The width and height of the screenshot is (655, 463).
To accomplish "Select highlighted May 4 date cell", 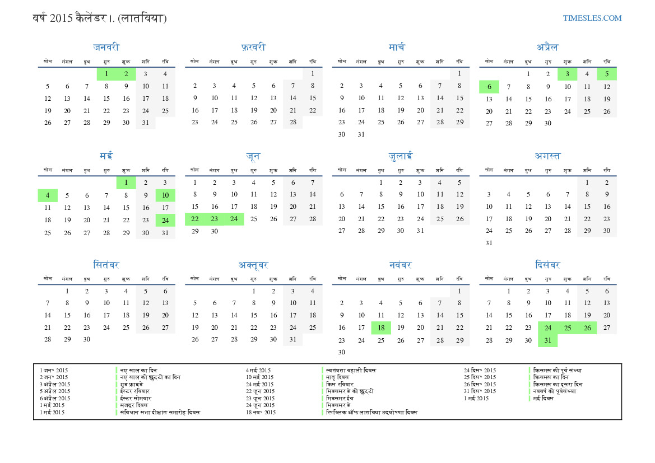I will click(48, 195).
